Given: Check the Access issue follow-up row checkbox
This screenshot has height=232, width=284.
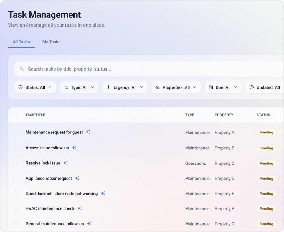Looking at the screenshot, I should [16, 148].
